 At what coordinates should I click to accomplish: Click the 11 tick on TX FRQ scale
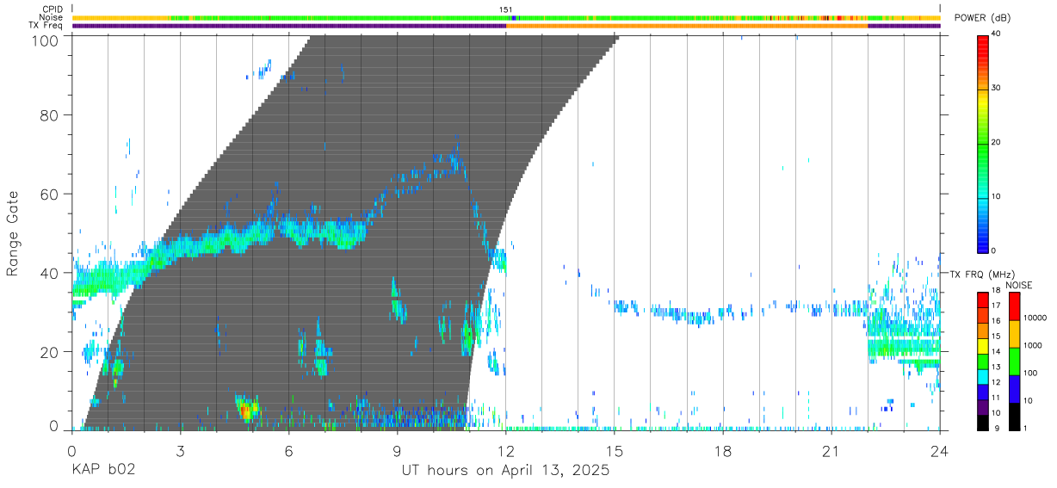(x=995, y=398)
